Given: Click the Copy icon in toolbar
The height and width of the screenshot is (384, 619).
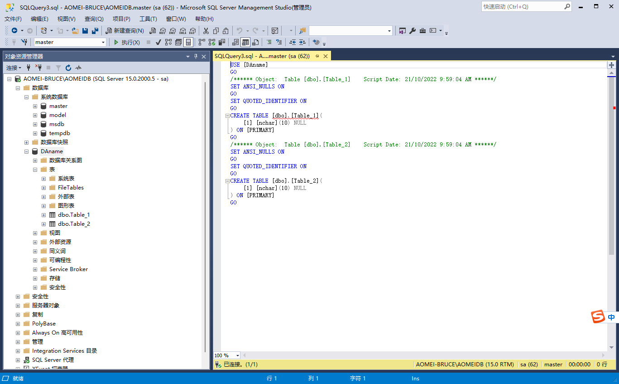Looking at the screenshot, I should [216, 30].
